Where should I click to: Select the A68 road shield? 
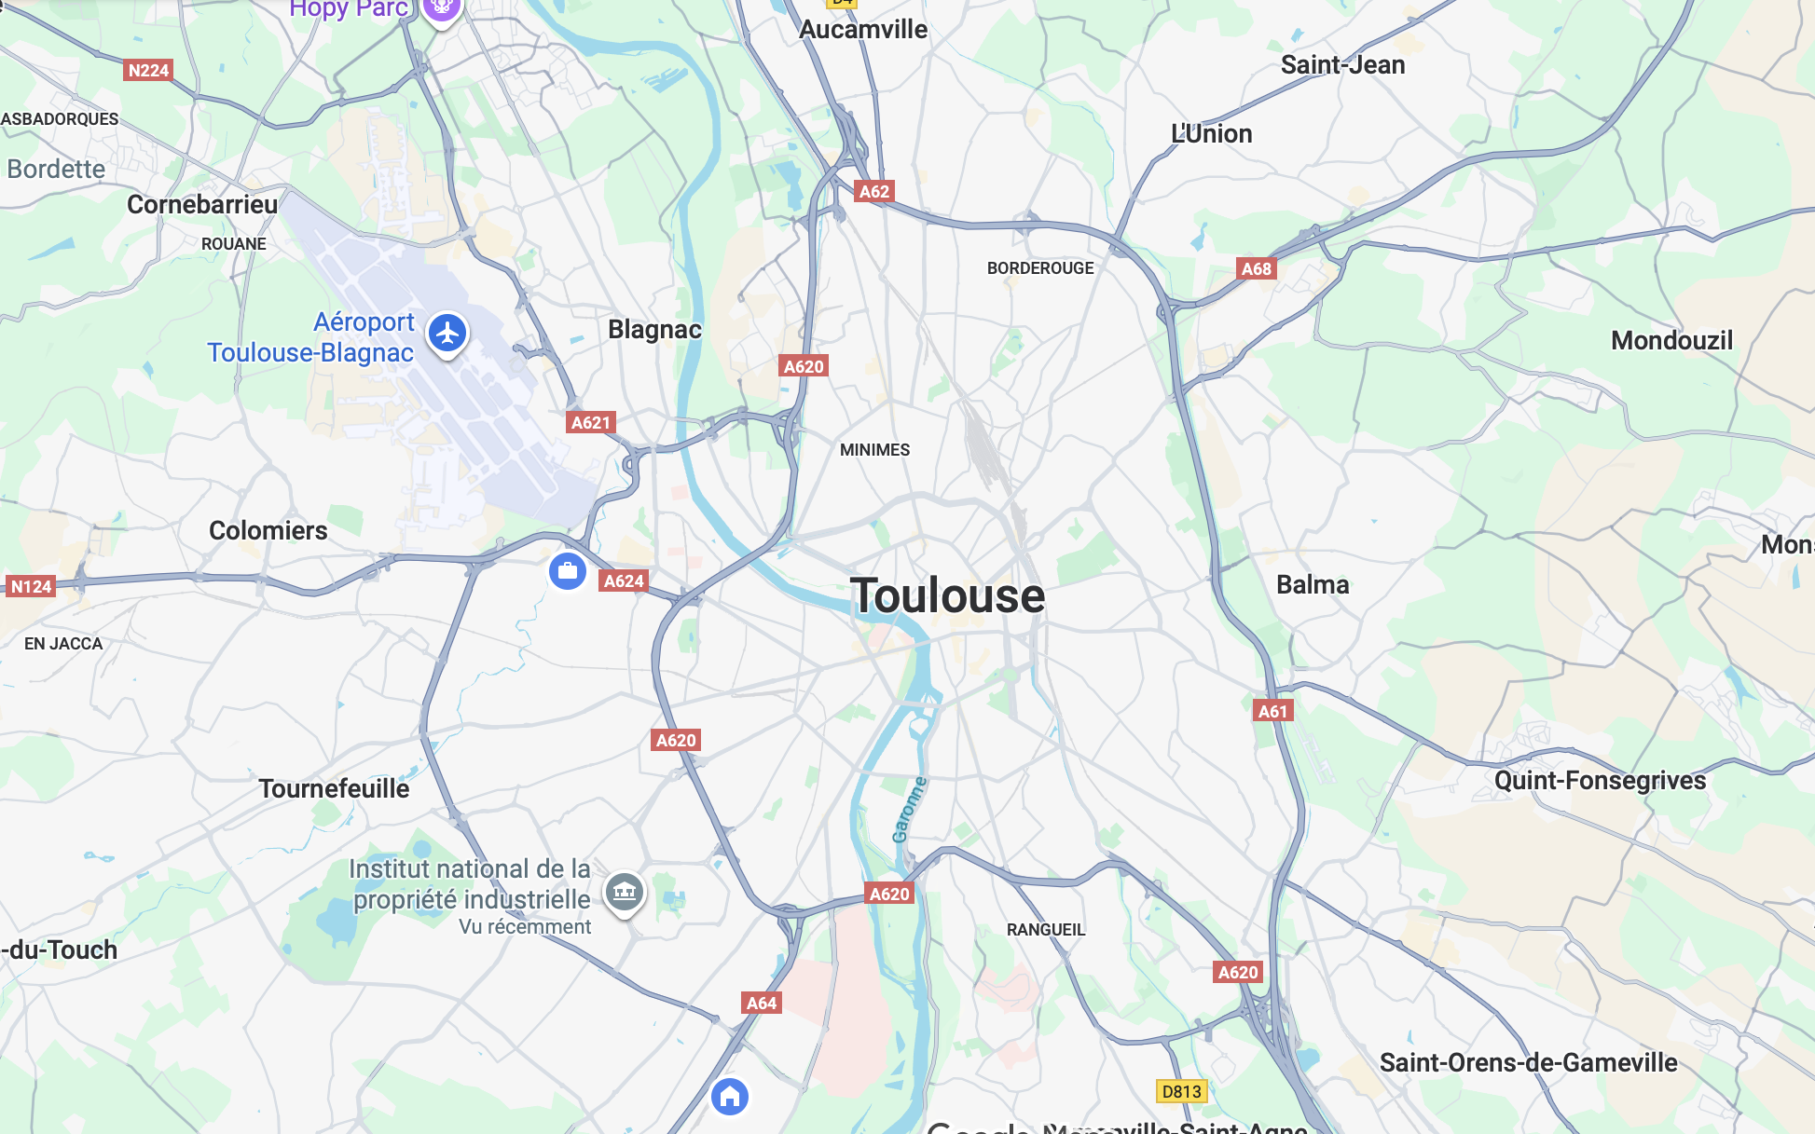click(1257, 269)
